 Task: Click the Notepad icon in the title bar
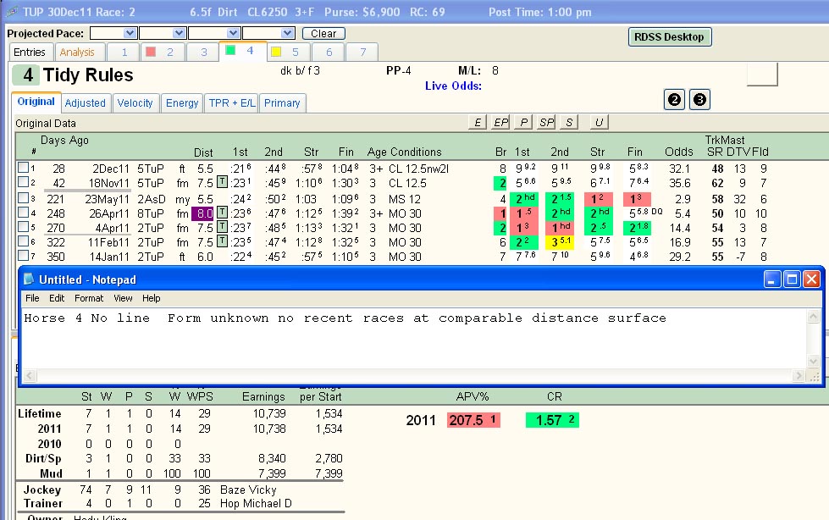(29, 279)
